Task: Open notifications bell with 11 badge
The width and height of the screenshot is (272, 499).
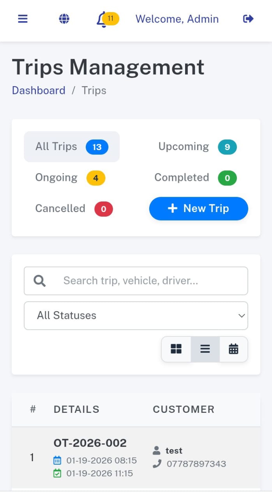Action: (x=102, y=19)
